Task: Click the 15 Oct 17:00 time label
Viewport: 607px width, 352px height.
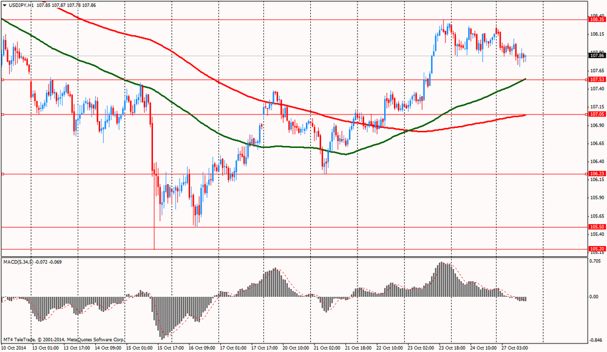Action: (171, 348)
